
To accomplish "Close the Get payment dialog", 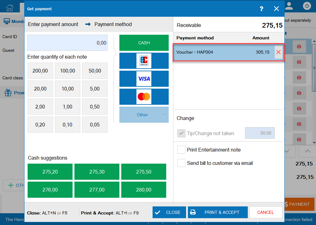I will [276, 9].
